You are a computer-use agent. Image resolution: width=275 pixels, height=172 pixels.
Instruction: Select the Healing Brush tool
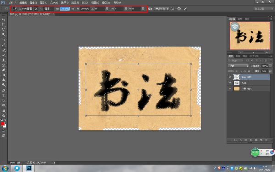[4, 50]
